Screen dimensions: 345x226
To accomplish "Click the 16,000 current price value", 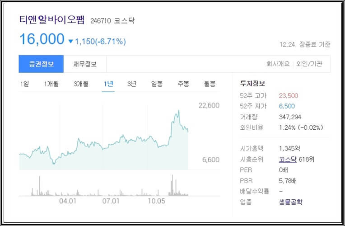I will point(42,39).
